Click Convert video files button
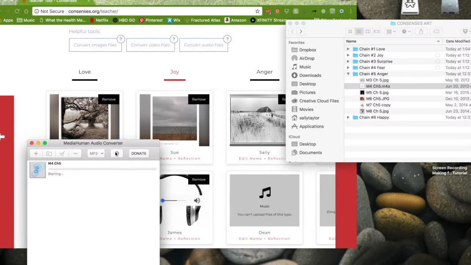 coord(151,45)
